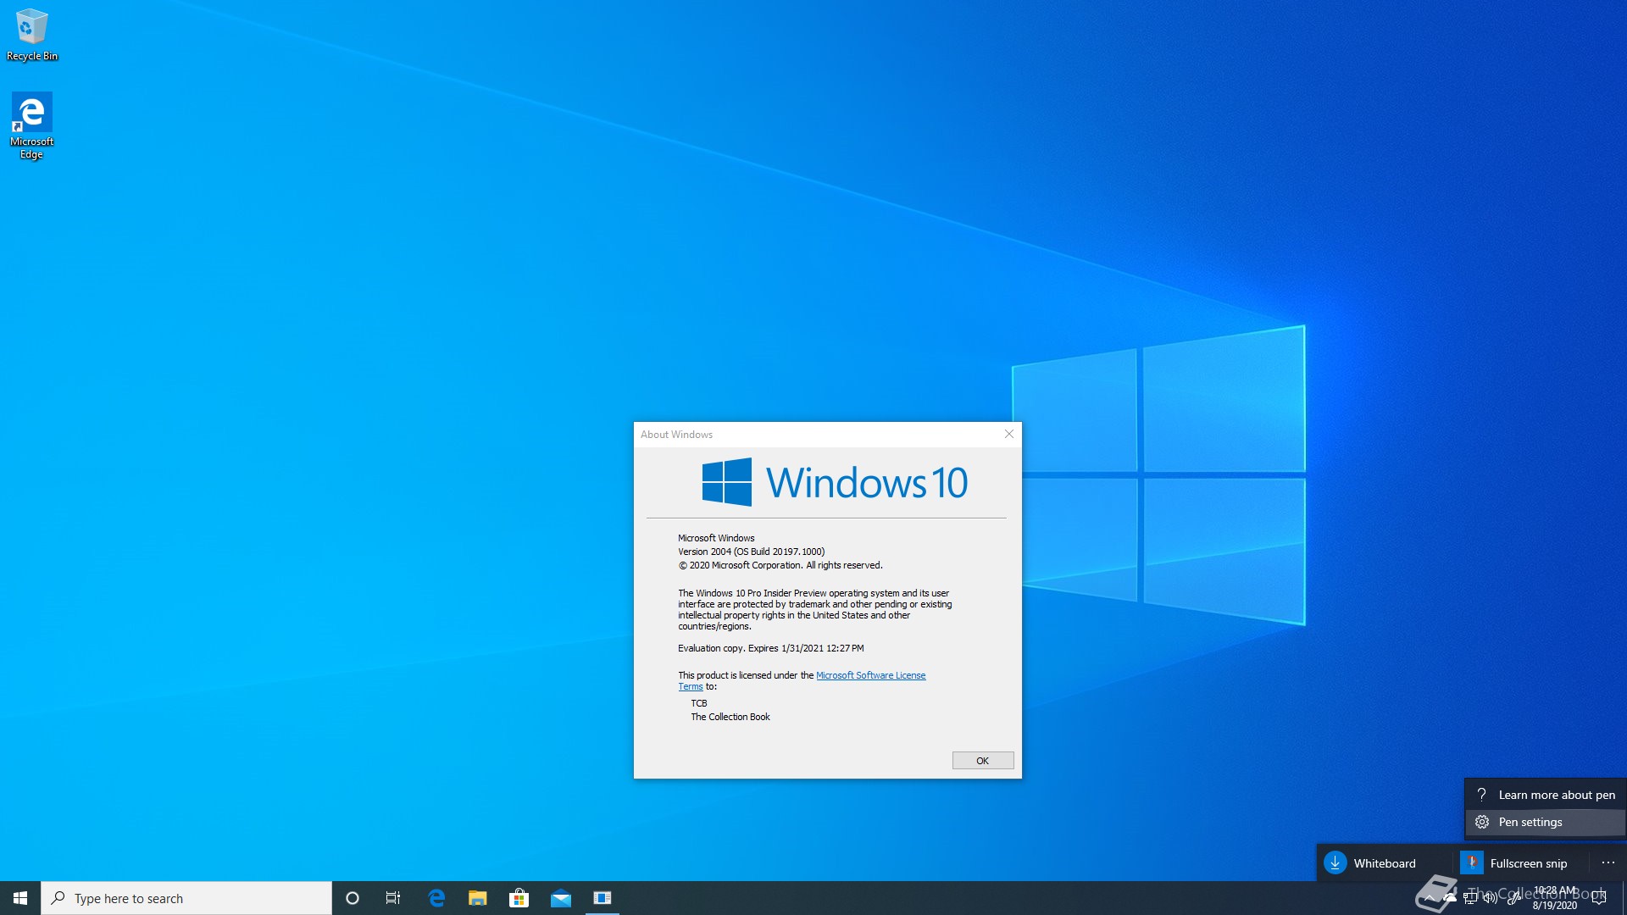Viewport: 1627px width, 915px height.
Task: Click the Version 2004 build text
Action: [x=751, y=552]
